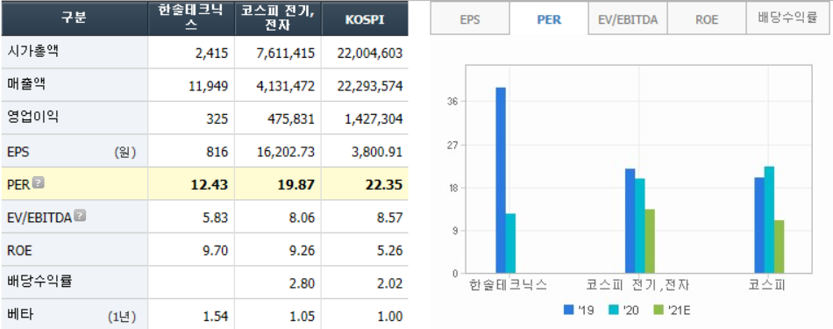Select the 배당수익률 row label
Image resolution: width=833 pixels, height=329 pixels.
tap(39, 281)
